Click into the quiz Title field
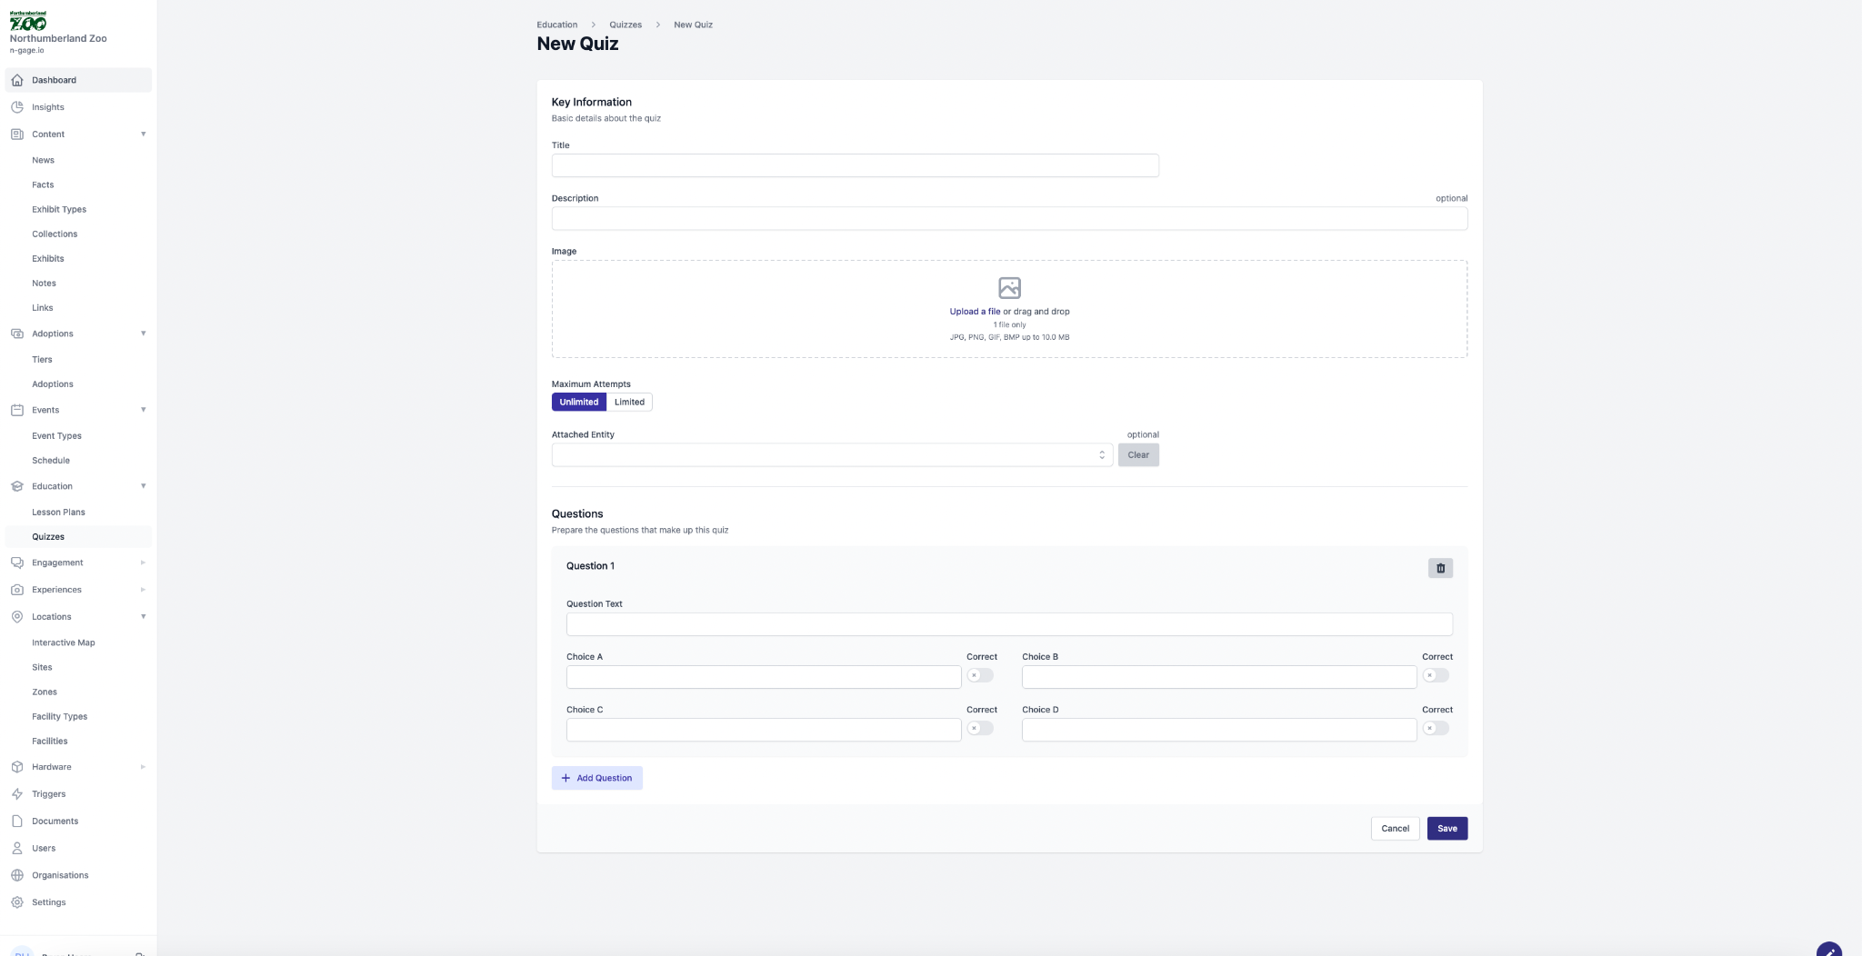Image resolution: width=1862 pixels, height=956 pixels. click(855, 165)
